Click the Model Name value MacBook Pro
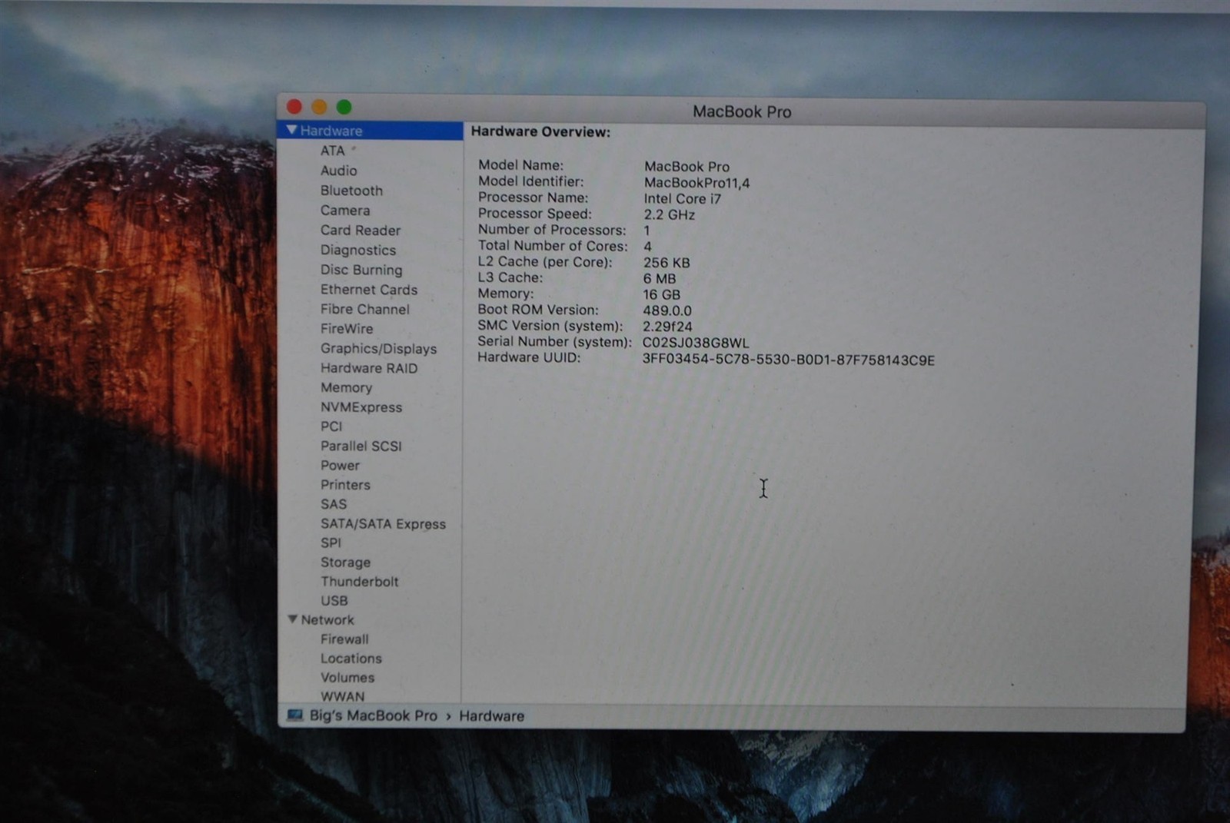The height and width of the screenshot is (823, 1230). pyautogui.click(x=686, y=167)
